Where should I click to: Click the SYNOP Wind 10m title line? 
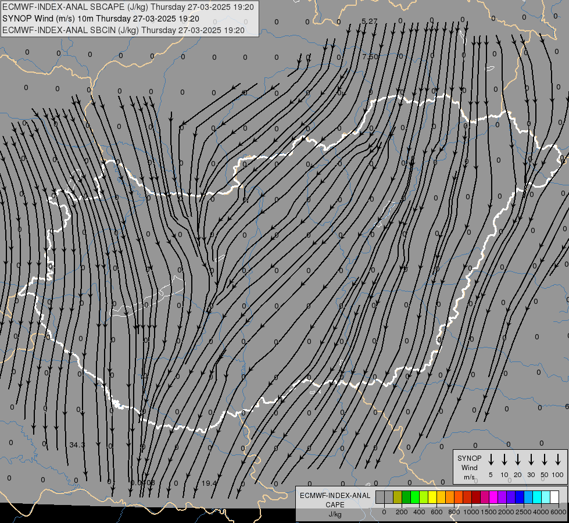[x=101, y=19]
